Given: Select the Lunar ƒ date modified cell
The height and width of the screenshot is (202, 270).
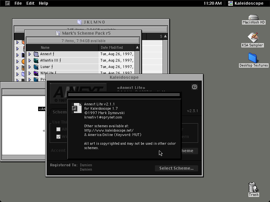Looking at the screenshot, I should [117, 67].
